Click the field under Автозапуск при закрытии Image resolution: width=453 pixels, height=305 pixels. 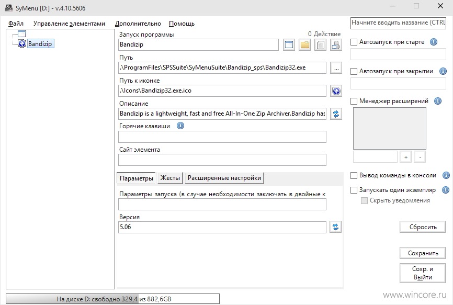(x=398, y=84)
